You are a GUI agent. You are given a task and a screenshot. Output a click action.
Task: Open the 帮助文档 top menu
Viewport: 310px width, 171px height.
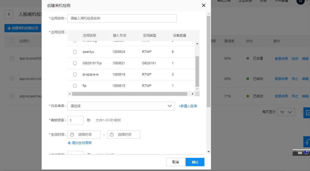pos(224,1)
